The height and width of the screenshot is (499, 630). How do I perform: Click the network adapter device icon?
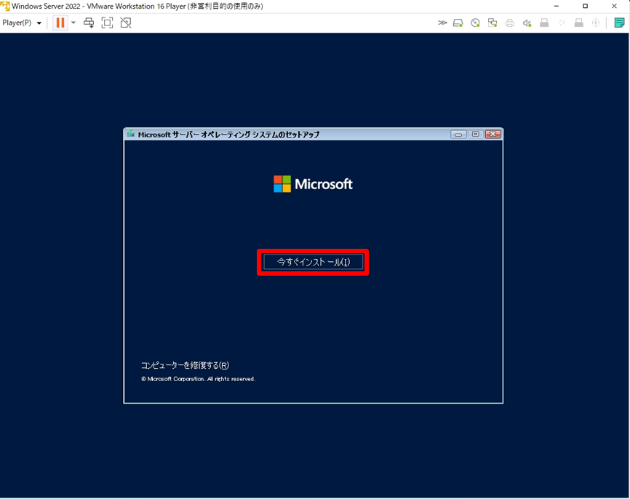(493, 23)
